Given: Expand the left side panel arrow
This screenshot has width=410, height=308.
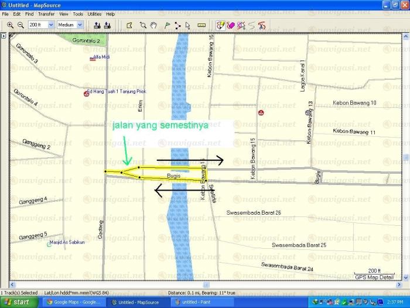Looking at the screenshot, I should (x=3, y=36).
